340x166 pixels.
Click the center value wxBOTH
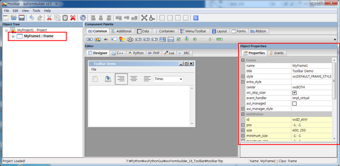(298, 87)
